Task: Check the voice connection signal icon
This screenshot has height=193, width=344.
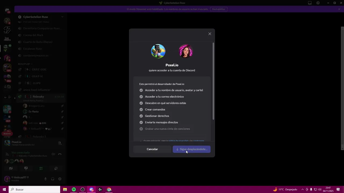Action: 8,154
